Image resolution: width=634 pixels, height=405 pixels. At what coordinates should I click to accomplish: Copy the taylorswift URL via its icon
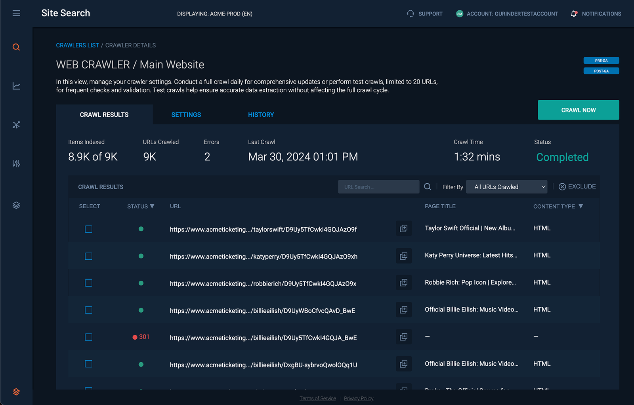point(404,228)
